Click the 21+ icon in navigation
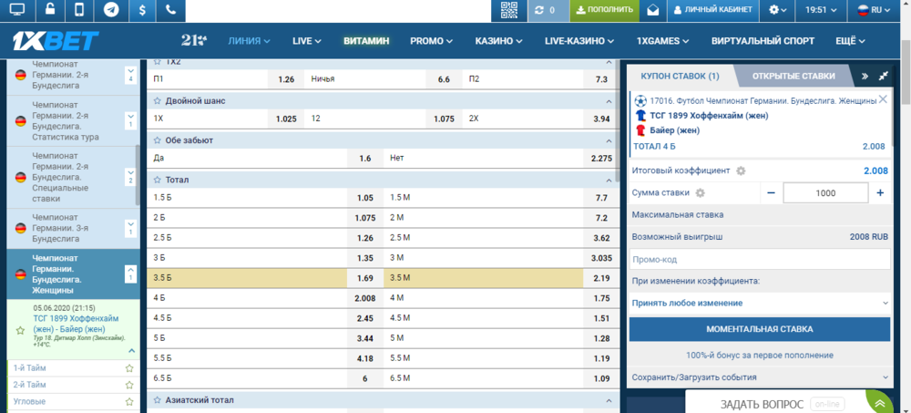The width and height of the screenshot is (911, 413). pos(193,41)
